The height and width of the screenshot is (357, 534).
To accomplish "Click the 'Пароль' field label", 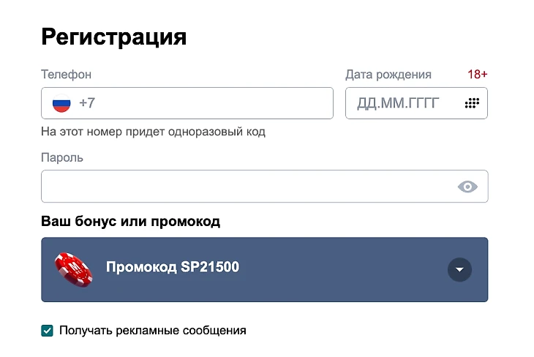I will tap(62, 157).
